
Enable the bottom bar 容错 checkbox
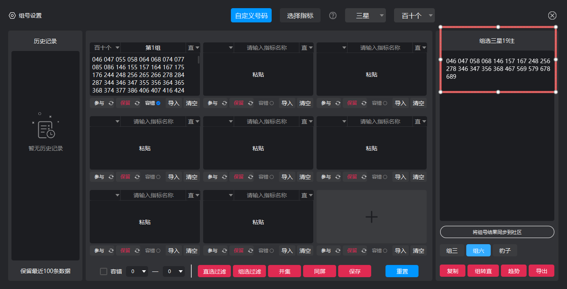pyautogui.click(x=104, y=271)
